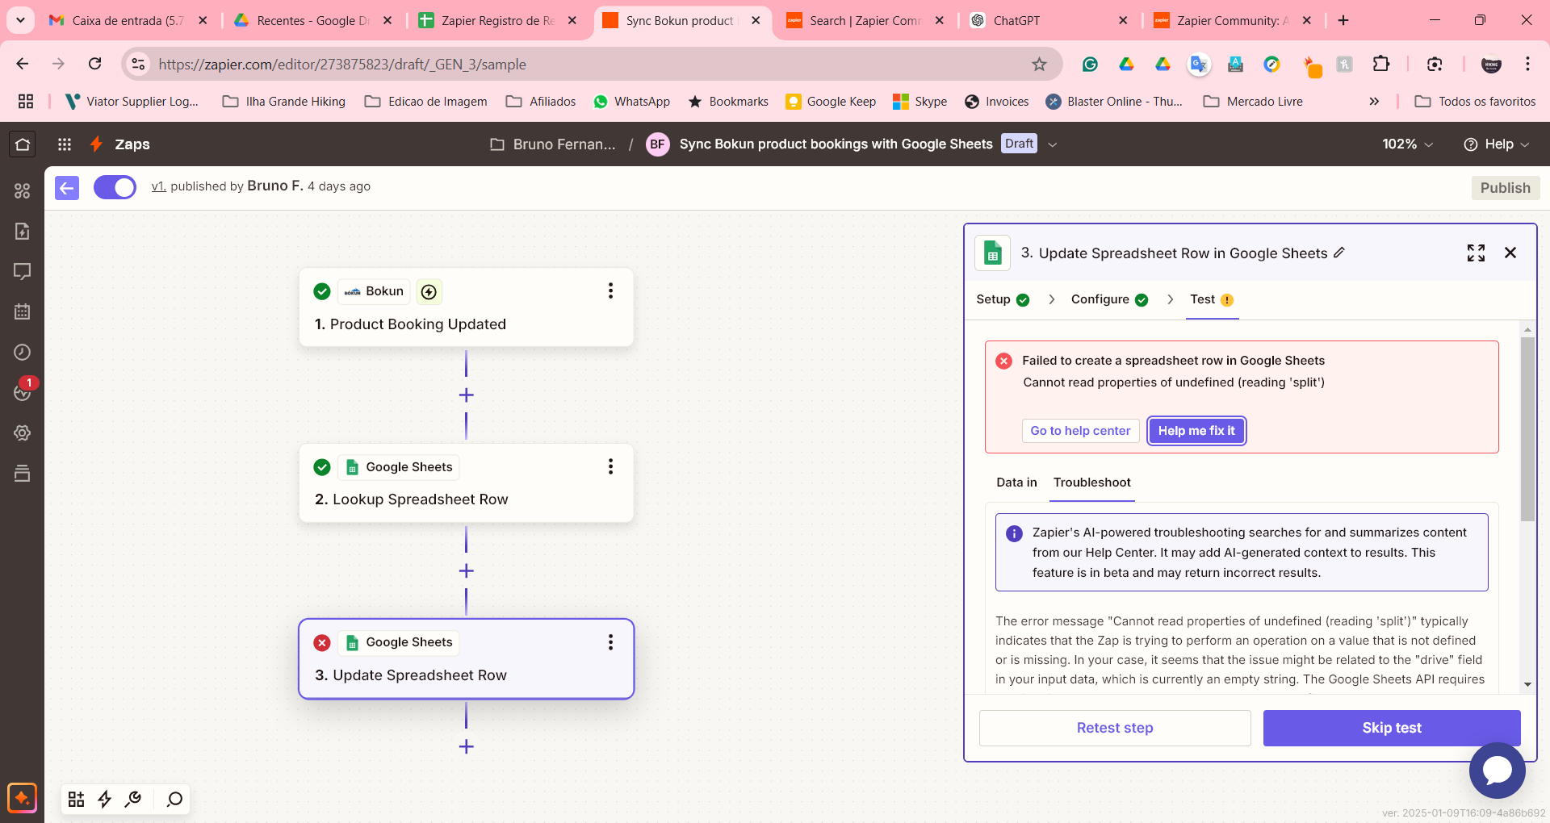Open sidebar history clock icon
Viewport: 1550px width, 823px height.
coord(23,352)
